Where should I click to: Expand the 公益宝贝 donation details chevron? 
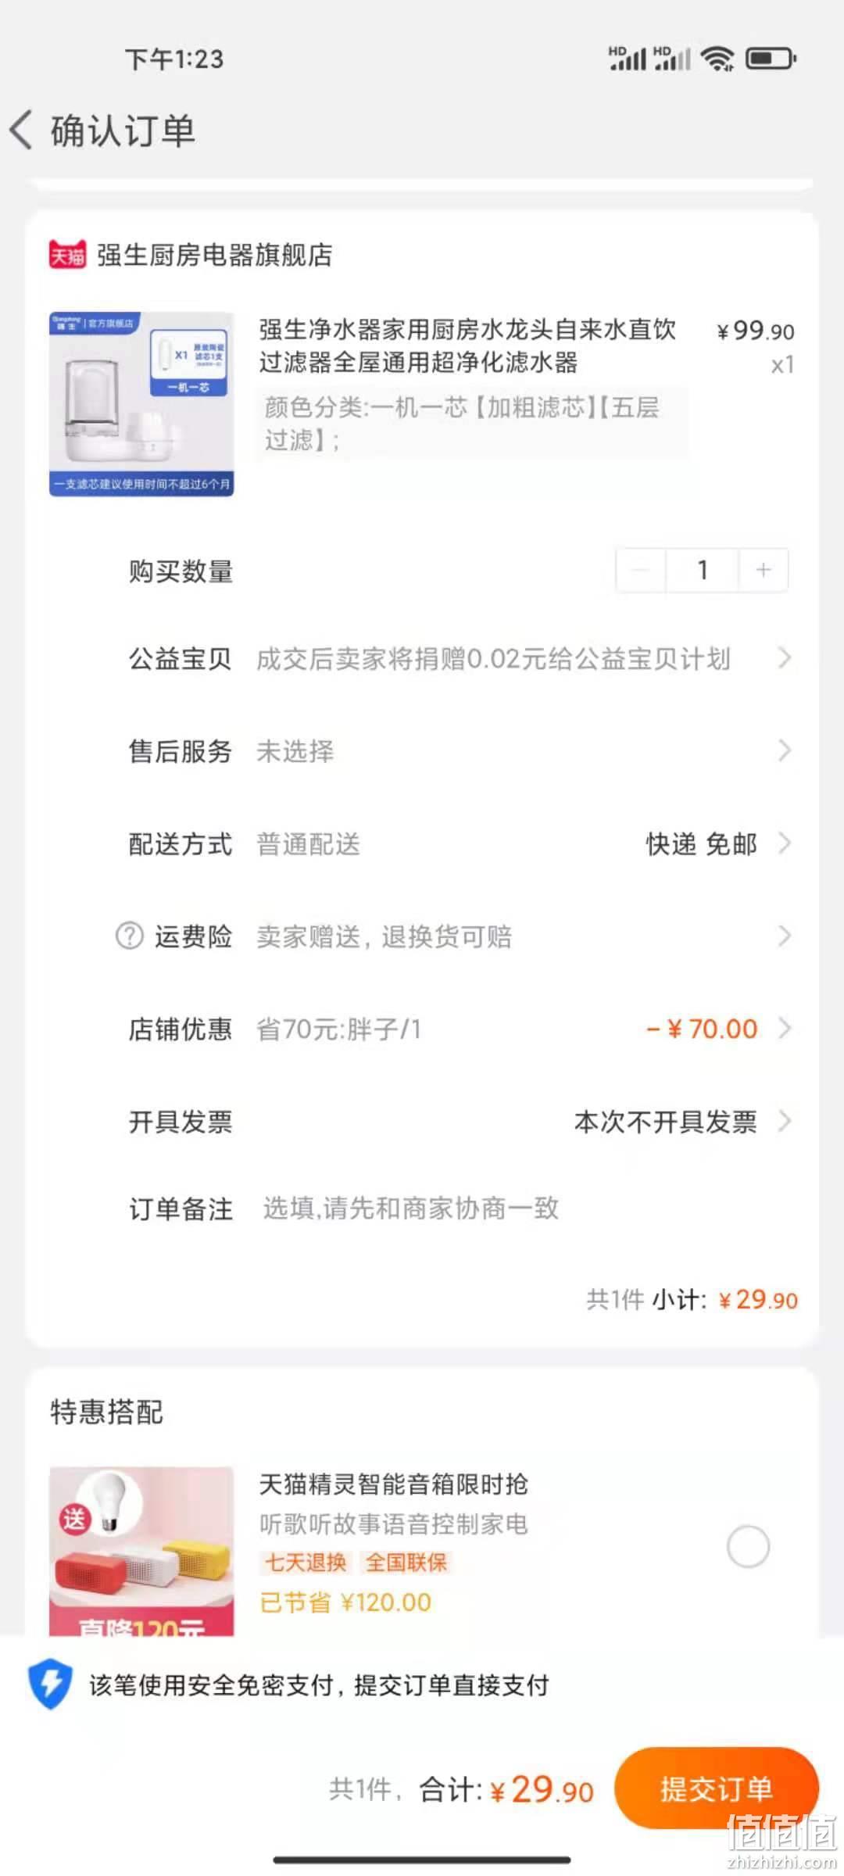click(x=785, y=658)
